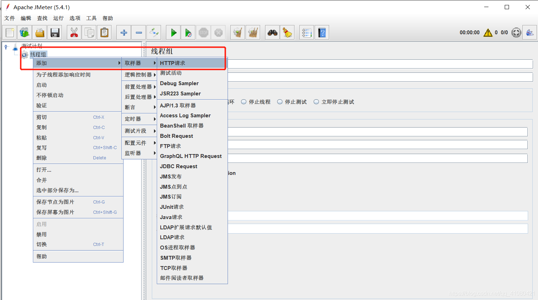Screen dimensions: 538x300
Task: Click the Help question mark icon
Action: 322,33
